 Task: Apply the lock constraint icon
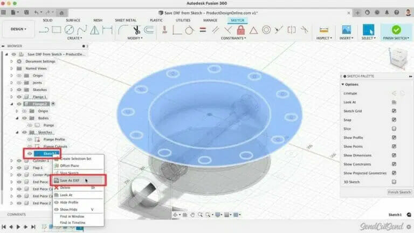(240, 30)
